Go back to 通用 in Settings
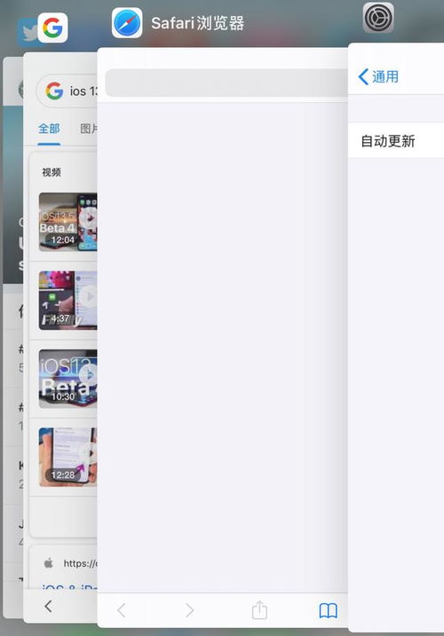This screenshot has height=636, width=444. (x=378, y=76)
